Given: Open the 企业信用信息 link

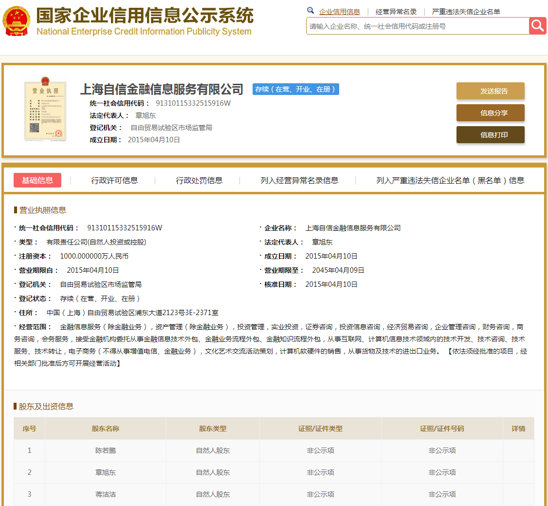Looking at the screenshot, I should 339,12.
